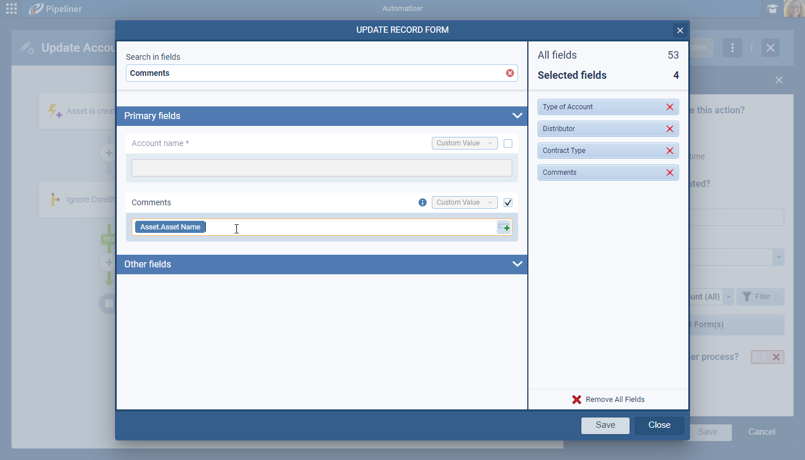Image resolution: width=805 pixels, height=460 pixels.
Task: Click the Comments field info icon
Action: (x=423, y=202)
